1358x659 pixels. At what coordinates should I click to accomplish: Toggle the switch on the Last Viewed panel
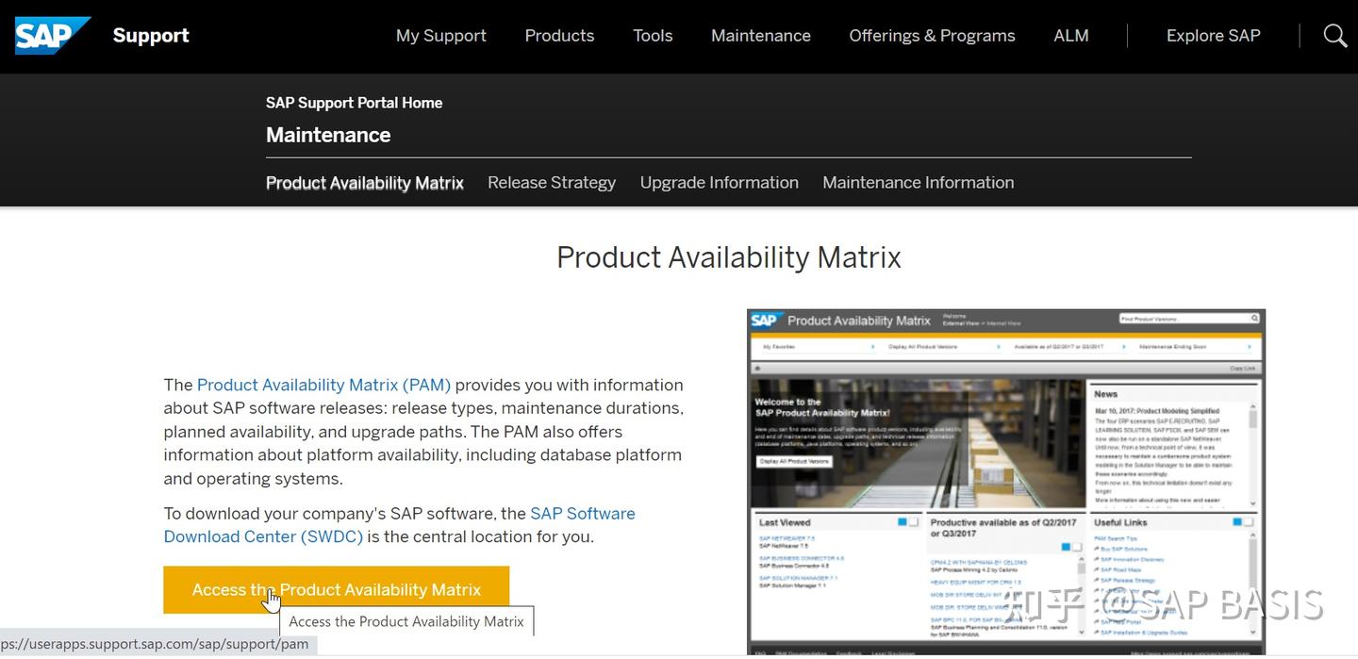coord(905,522)
